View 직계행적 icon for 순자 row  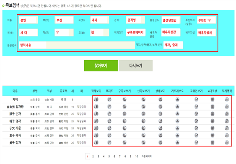(227, 114)
